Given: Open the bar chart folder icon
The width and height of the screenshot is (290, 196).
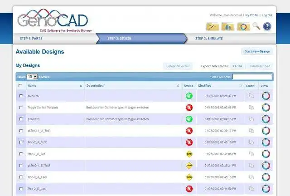Looking at the screenshot, I should (227, 27).
